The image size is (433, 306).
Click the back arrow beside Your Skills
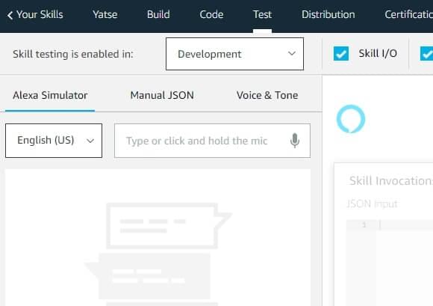[x=10, y=15]
